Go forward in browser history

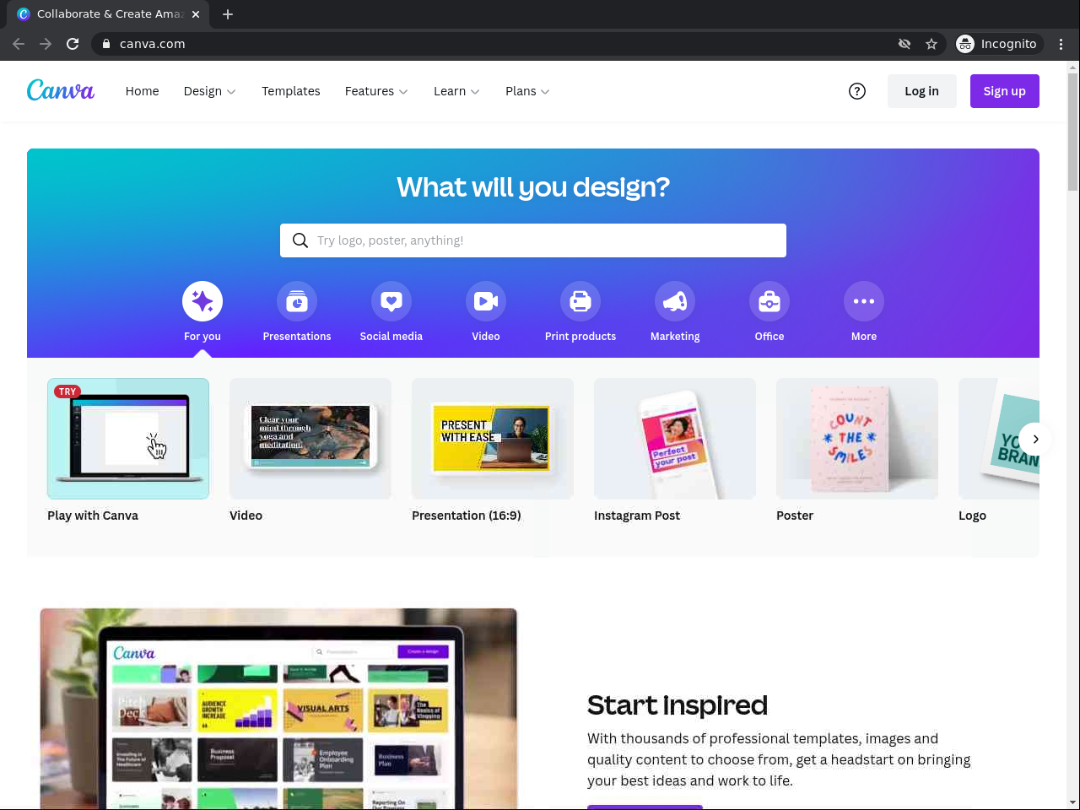point(46,44)
